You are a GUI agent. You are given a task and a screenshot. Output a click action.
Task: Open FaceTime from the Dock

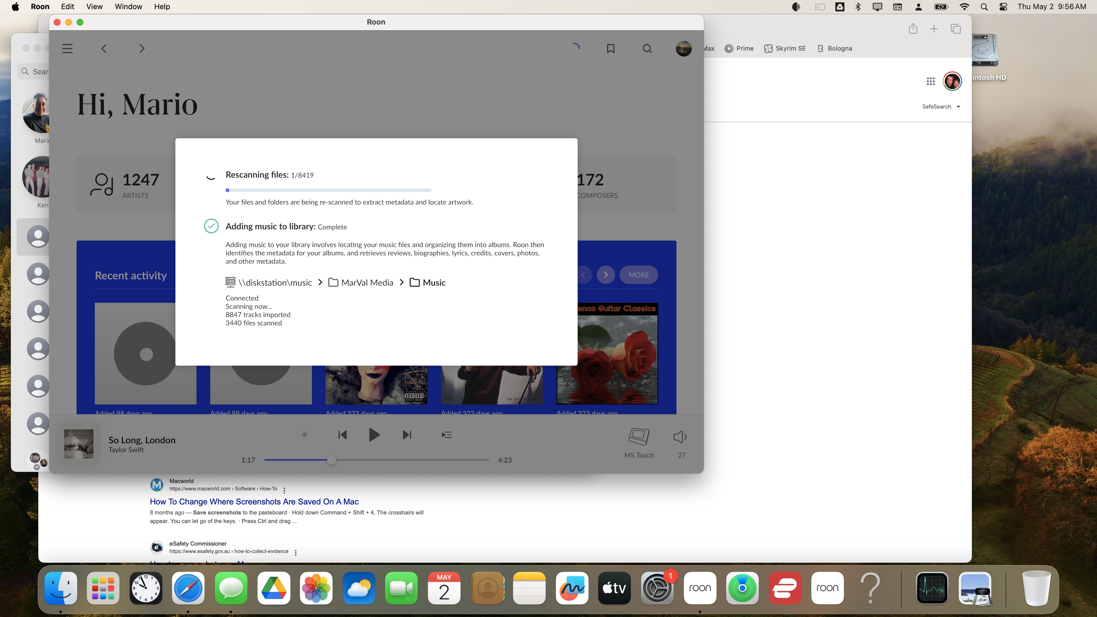[401, 588]
